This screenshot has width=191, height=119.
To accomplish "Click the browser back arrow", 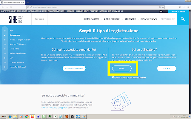I will pos(3,7).
